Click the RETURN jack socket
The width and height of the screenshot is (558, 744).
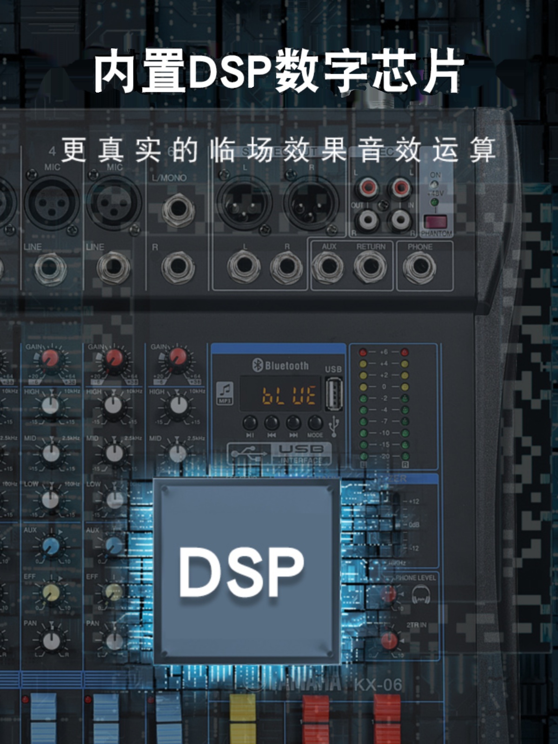coord(370,267)
